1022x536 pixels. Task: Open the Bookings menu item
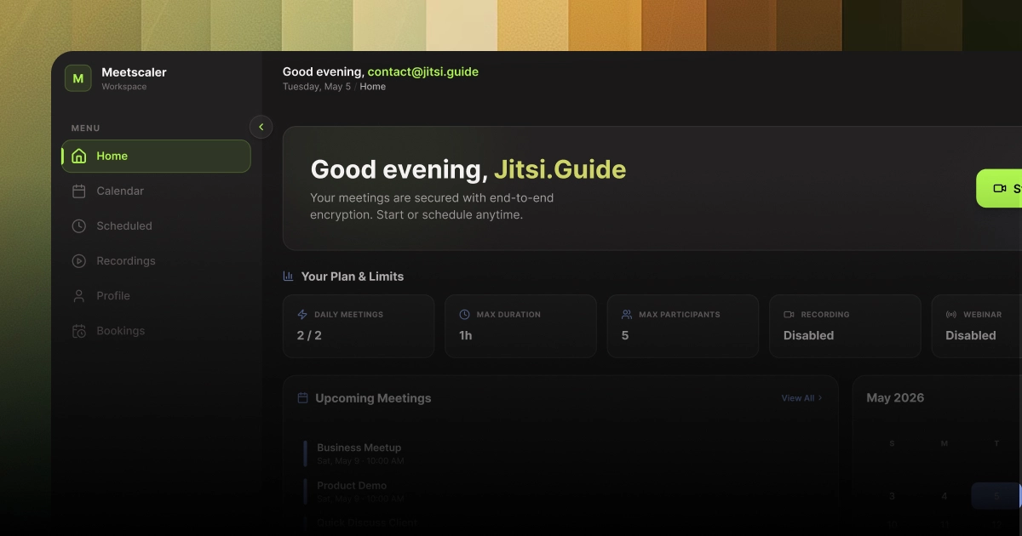click(x=156, y=331)
